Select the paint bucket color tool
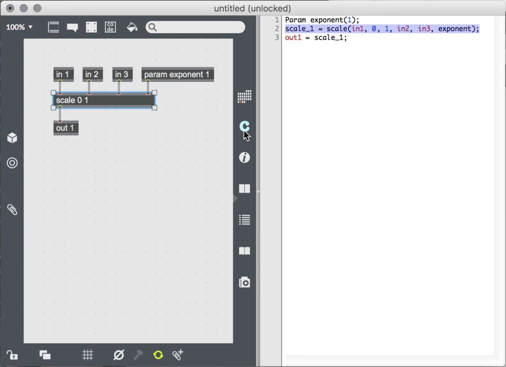 tap(132, 27)
